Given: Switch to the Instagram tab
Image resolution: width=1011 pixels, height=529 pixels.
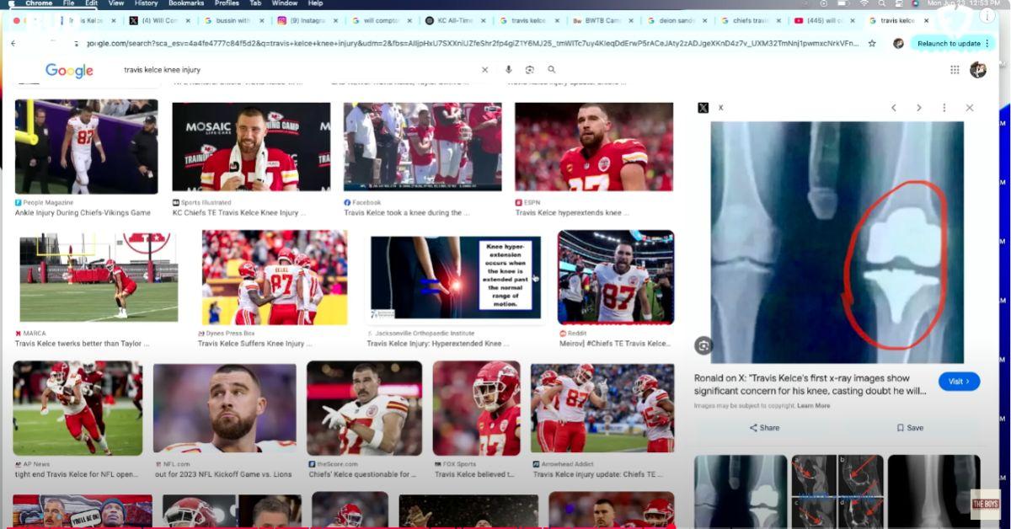Looking at the screenshot, I should point(307,20).
